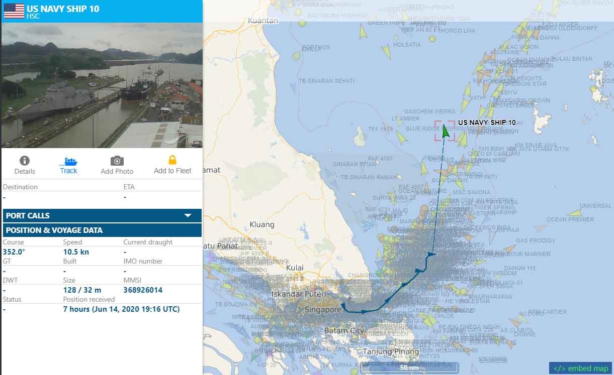
Task: Click the US NAVY SHIP 10 title
Action: 63,9
